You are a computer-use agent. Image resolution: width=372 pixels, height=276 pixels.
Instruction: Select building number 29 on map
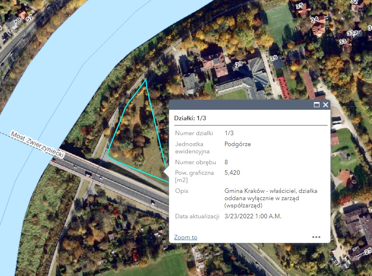239,64
